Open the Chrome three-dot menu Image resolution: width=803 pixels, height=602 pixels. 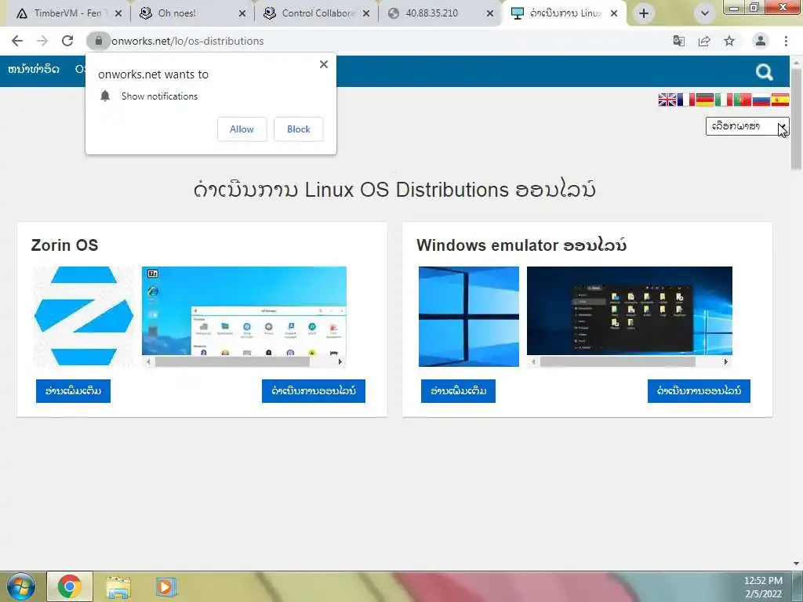click(x=786, y=41)
